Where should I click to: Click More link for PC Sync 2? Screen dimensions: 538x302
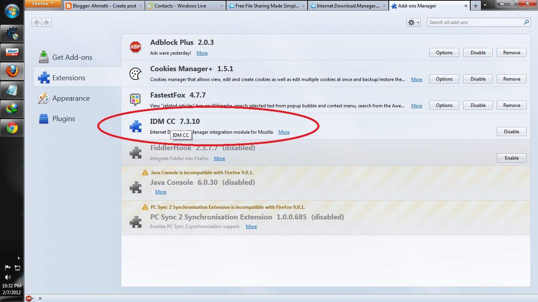coord(251,226)
